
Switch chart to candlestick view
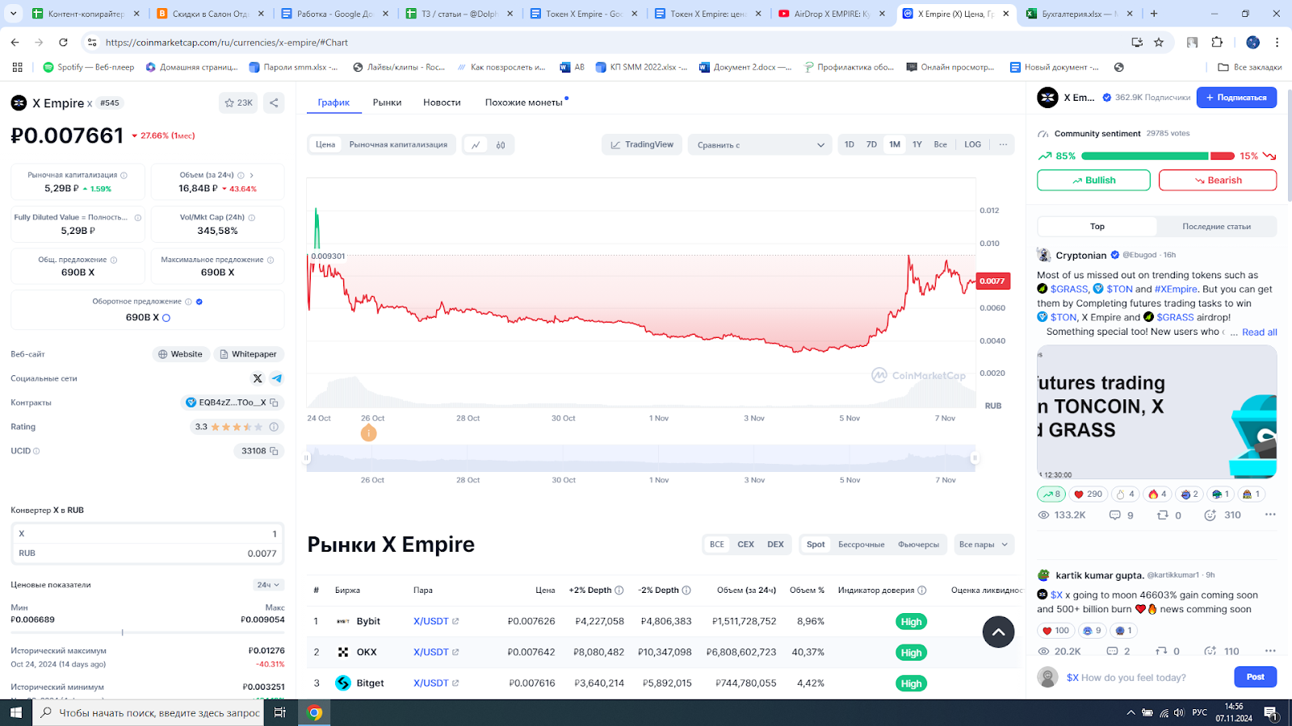click(x=500, y=144)
